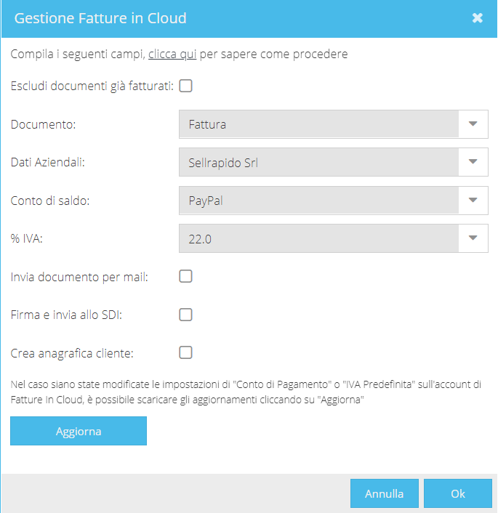The height and width of the screenshot is (513, 498).
Task: Close the Gestione Fatture in Cloud dialog
Action: (x=478, y=17)
